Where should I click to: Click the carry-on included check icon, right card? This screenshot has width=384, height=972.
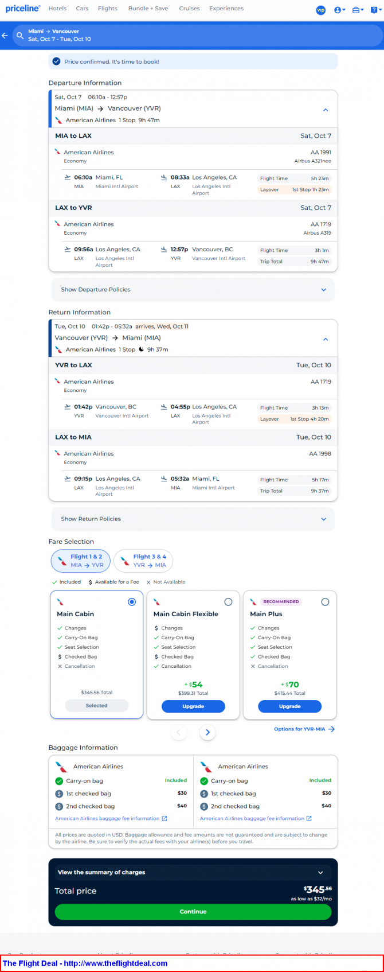coord(204,781)
